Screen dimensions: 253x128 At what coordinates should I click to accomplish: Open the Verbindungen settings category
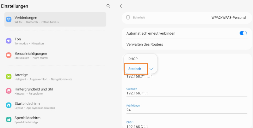coord(55,20)
